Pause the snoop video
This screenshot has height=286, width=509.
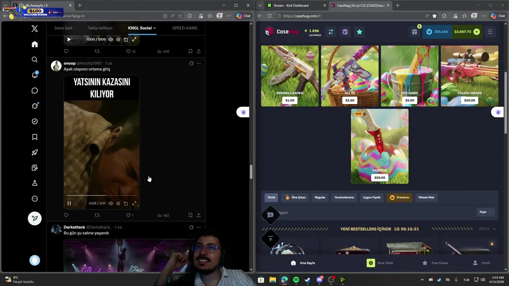pyautogui.click(x=69, y=203)
